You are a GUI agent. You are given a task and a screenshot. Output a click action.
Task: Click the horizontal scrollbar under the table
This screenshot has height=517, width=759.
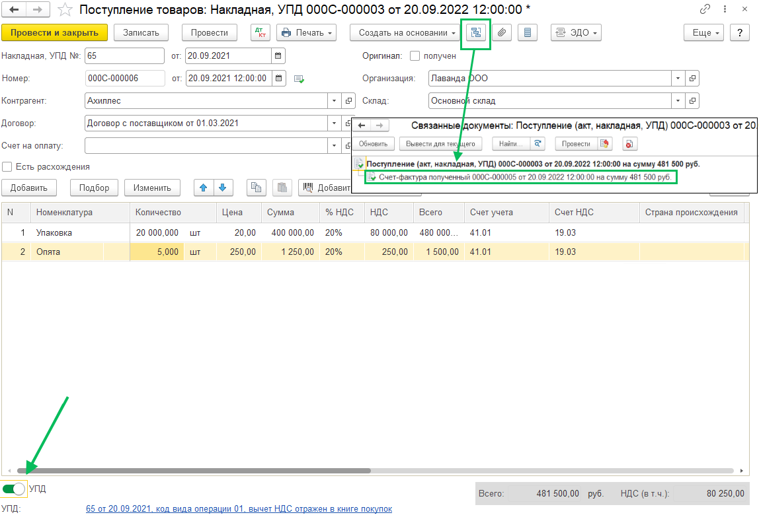[198, 471]
